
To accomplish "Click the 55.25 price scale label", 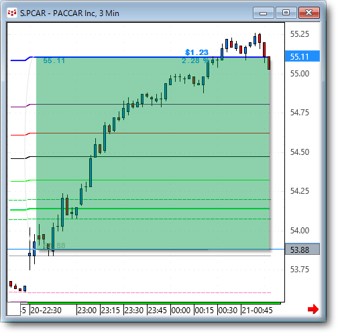I will click(300, 34).
